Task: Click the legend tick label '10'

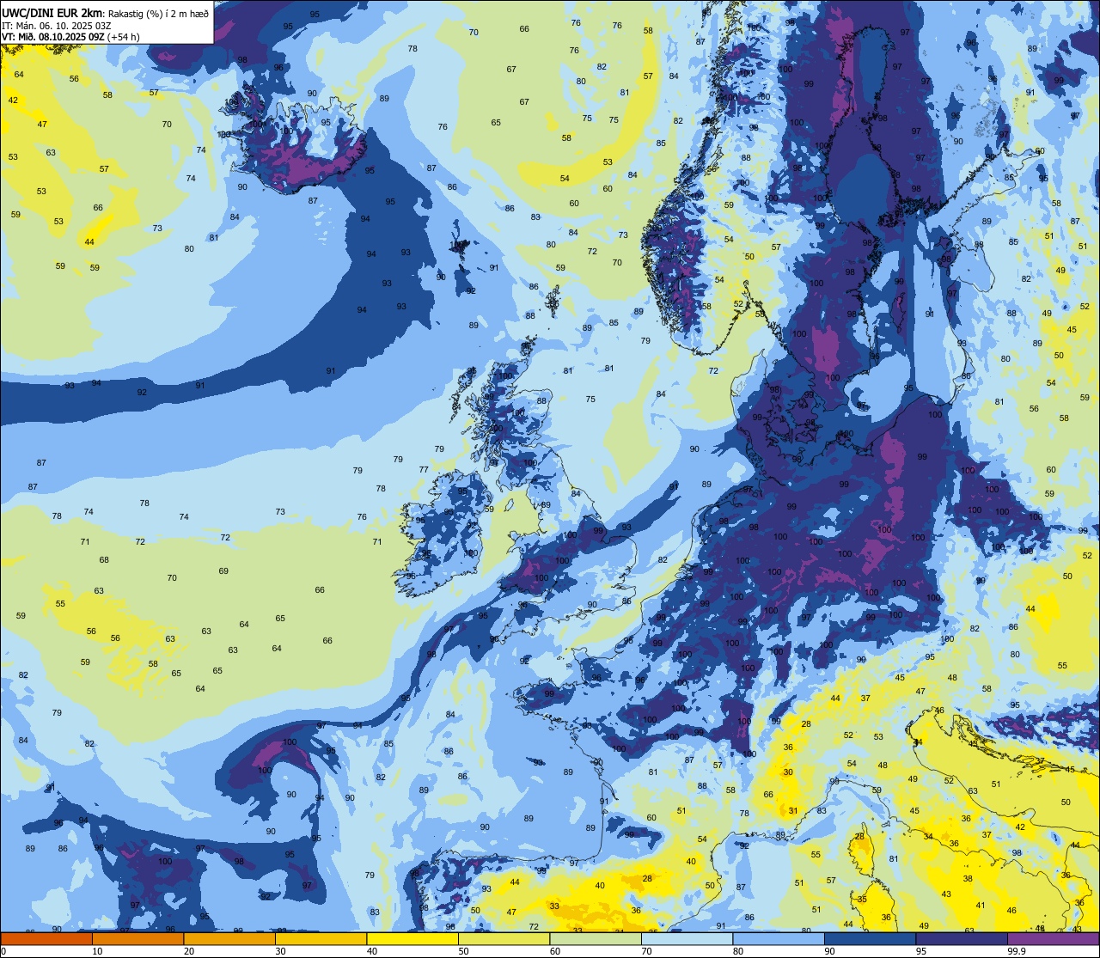Action: [x=97, y=950]
